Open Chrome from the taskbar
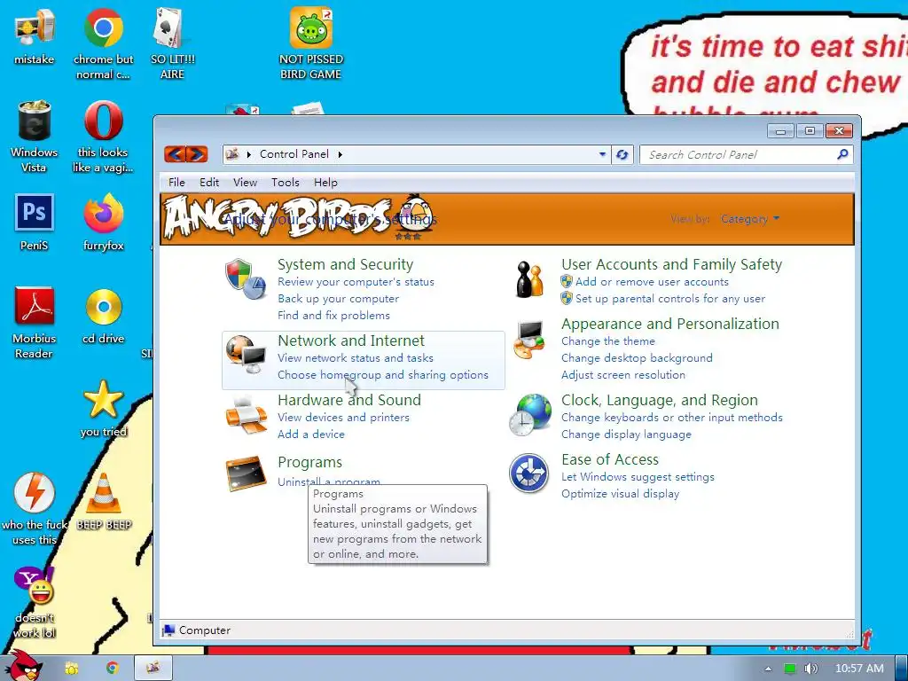Image resolution: width=908 pixels, height=681 pixels. tap(112, 669)
